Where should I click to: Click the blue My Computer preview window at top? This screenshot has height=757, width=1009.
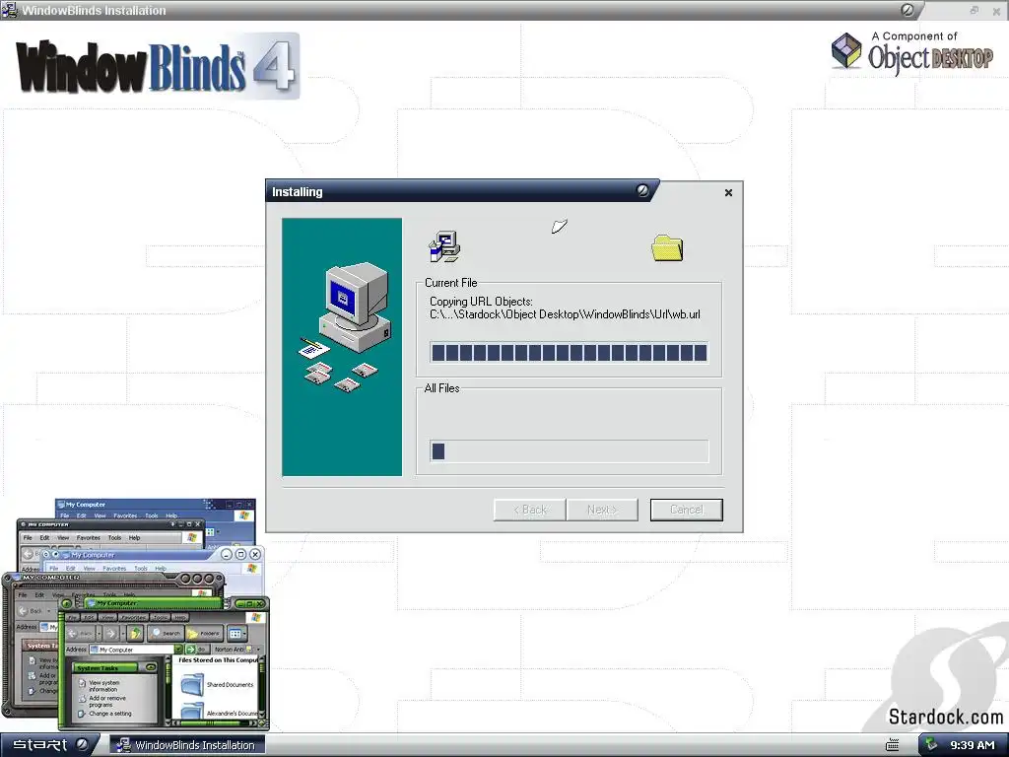(x=155, y=510)
